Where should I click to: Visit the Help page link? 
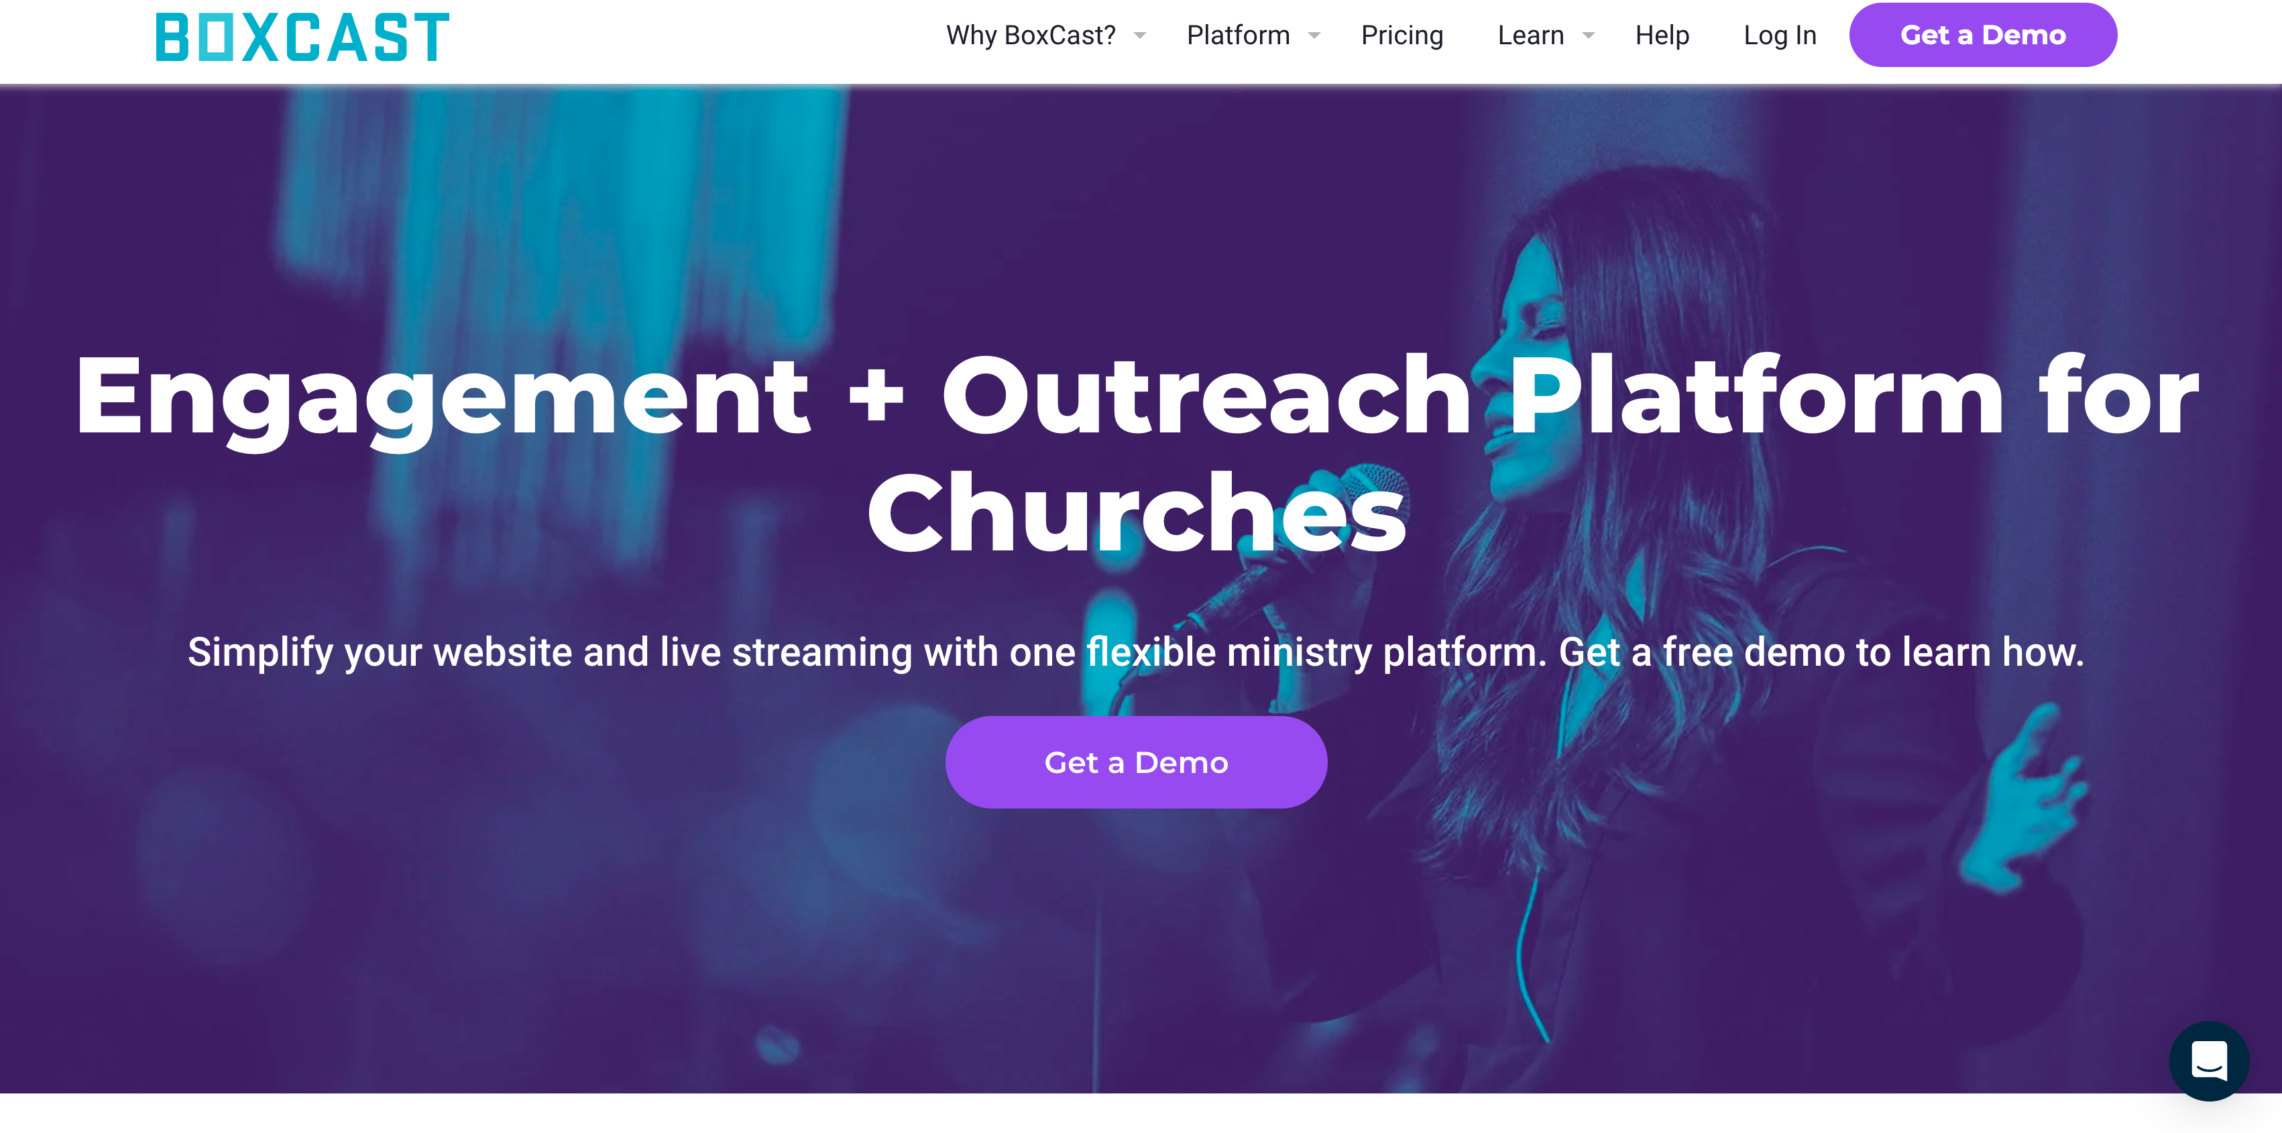1662,36
